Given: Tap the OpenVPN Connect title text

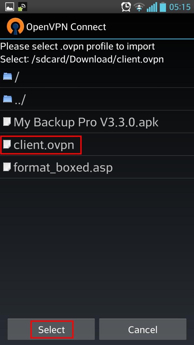Looking at the screenshot, I should tap(66, 27).
